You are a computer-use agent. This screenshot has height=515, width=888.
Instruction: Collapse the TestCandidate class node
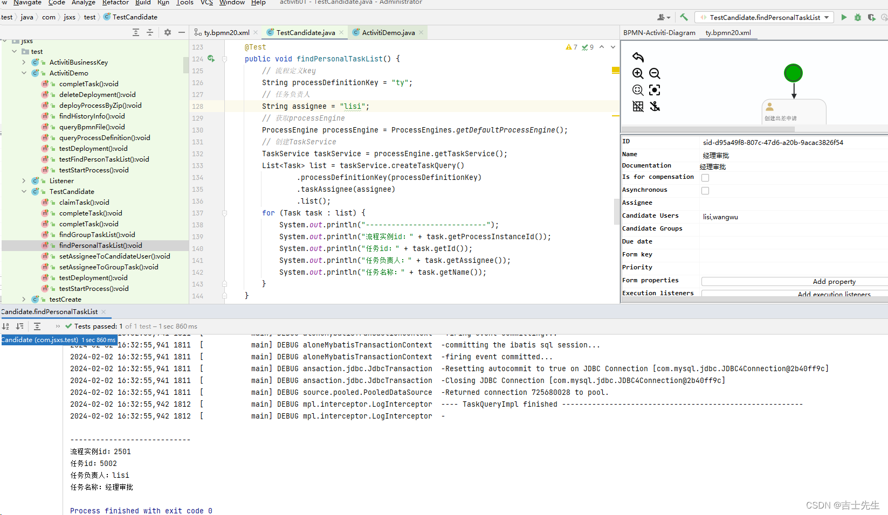[x=24, y=191]
